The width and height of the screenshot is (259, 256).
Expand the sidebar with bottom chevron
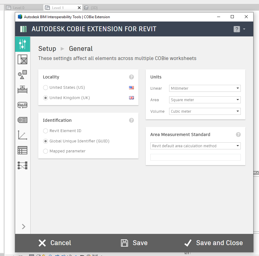[x=24, y=227]
